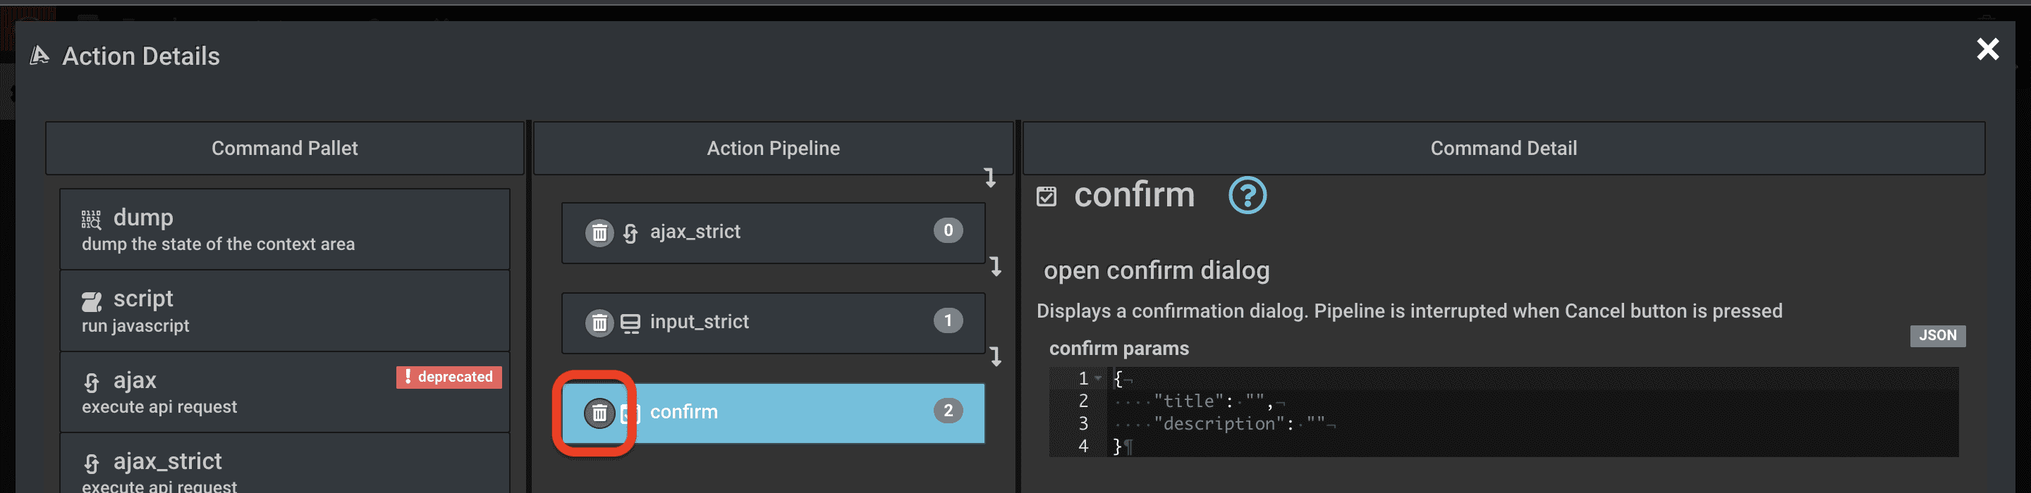
Task: Open the ajax_strict pipeline step
Action: click(x=773, y=232)
